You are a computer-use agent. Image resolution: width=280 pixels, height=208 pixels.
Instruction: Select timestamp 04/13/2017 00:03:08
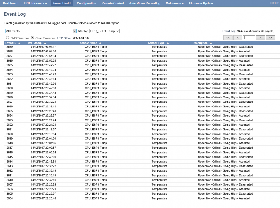point(43,52)
